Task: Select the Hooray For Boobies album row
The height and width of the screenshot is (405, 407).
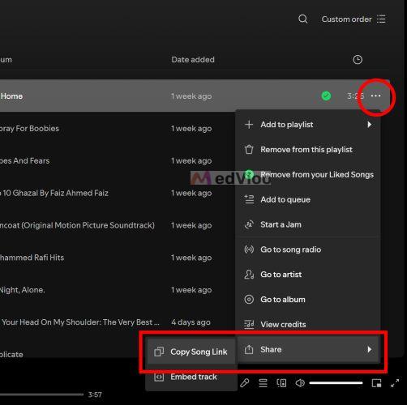Action: [29, 129]
